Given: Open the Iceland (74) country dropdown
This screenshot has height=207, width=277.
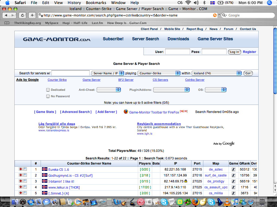Looking at the screenshot, I should (x=216, y=73).
